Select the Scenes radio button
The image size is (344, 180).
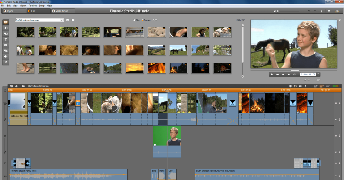[x=142, y=20]
